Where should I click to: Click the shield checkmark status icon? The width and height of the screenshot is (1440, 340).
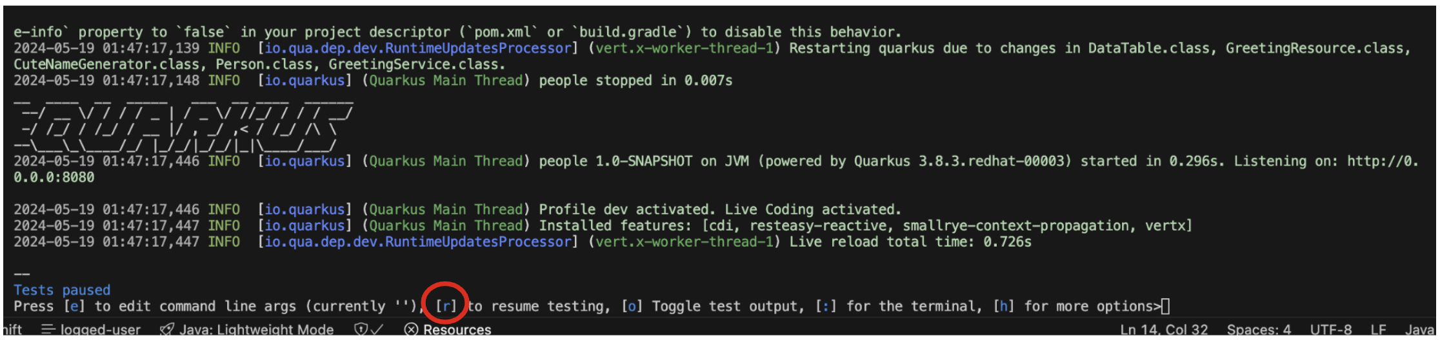pyautogui.click(x=368, y=330)
